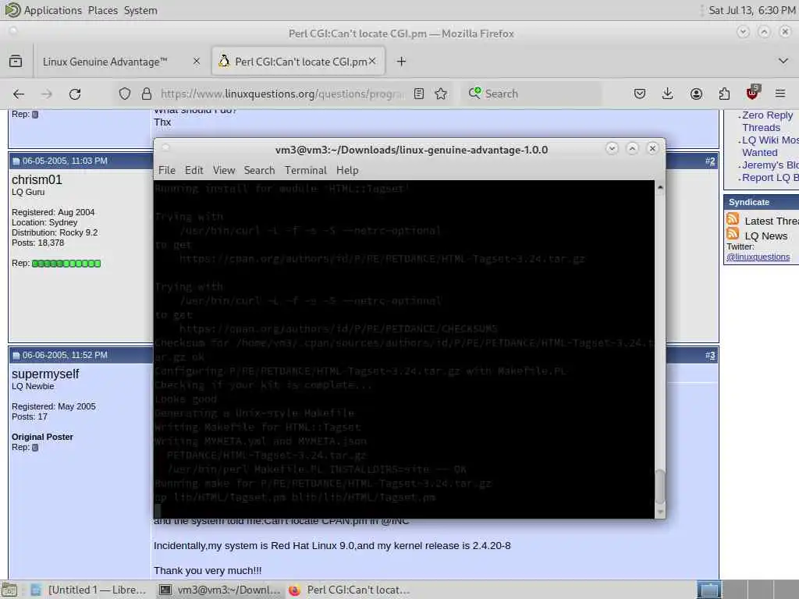This screenshot has width=799, height=599.
Task: Open Zero Reply Threads link
Action: 768,121
